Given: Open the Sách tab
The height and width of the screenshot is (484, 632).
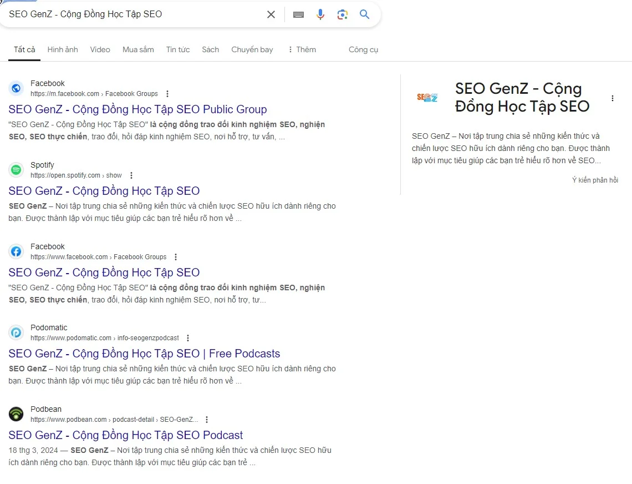Looking at the screenshot, I should point(211,49).
